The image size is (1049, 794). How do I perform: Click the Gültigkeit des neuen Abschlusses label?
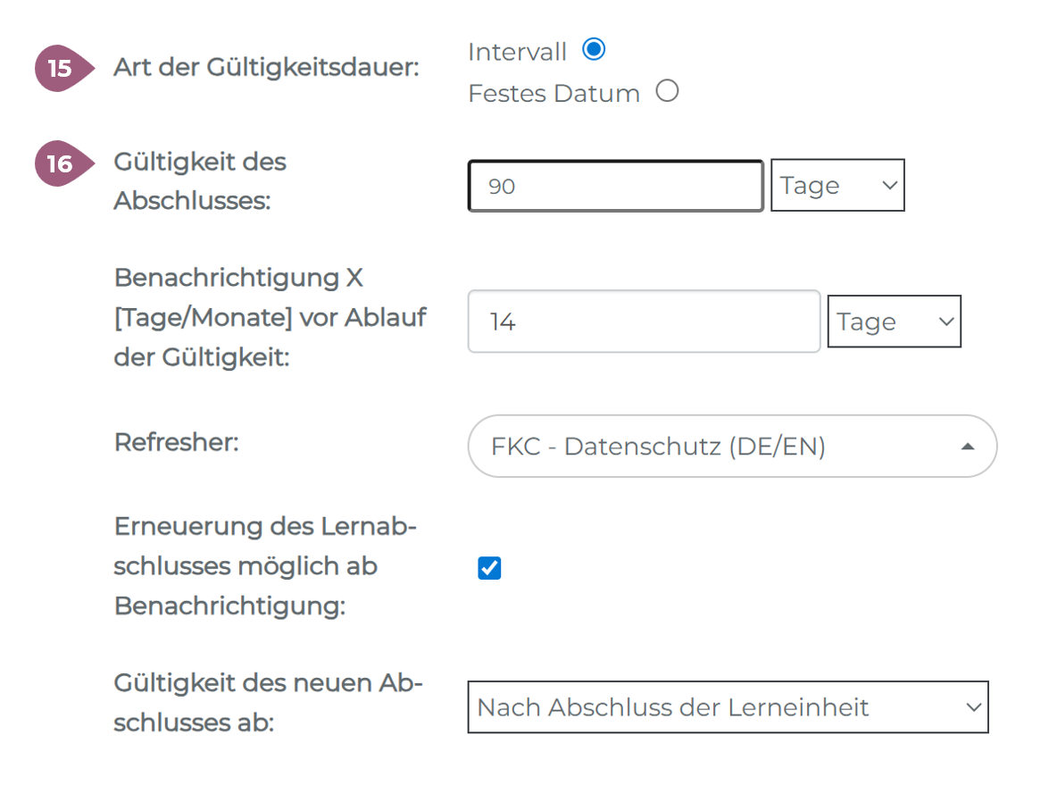(268, 702)
